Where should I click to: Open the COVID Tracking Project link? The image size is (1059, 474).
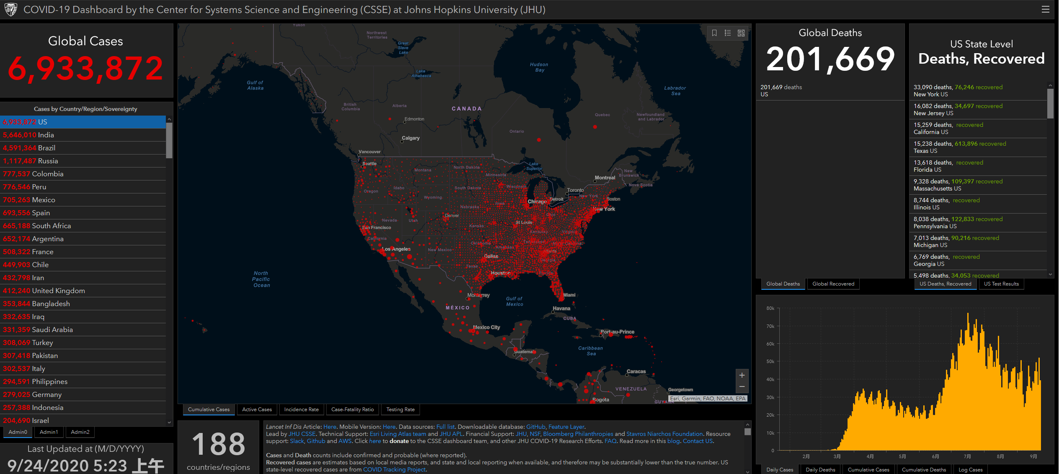click(x=394, y=469)
